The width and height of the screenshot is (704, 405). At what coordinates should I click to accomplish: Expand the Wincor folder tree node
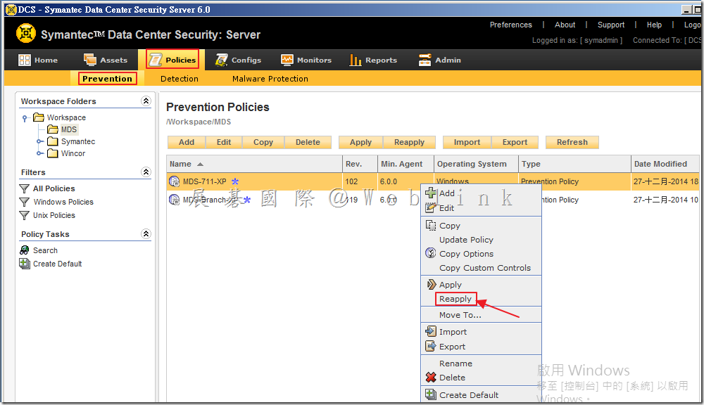point(39,153)
